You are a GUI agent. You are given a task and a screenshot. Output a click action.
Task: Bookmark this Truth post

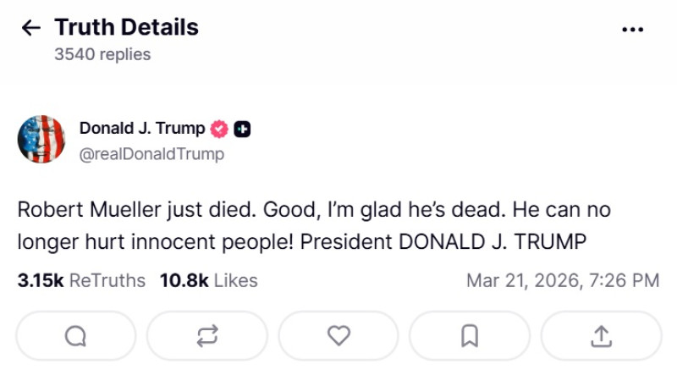469,336
